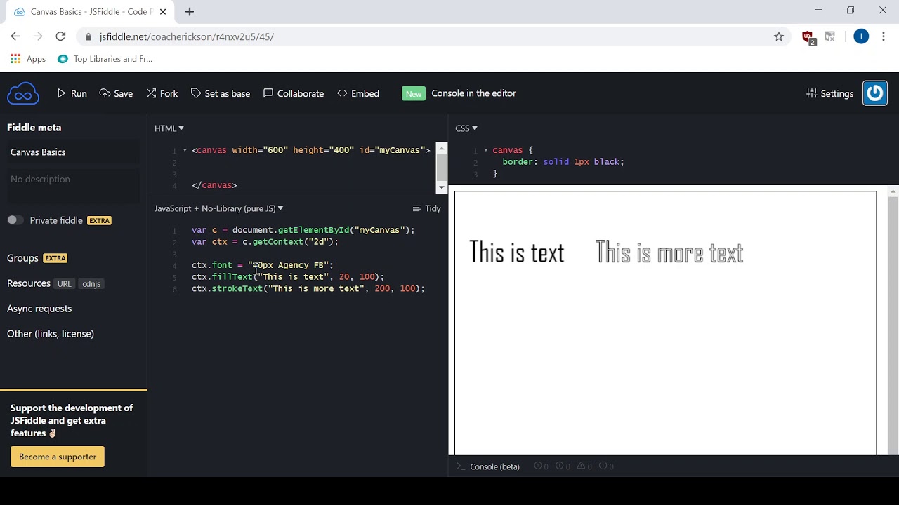Image resolution: width=899 pixels, height=505 pixels.
Task: Open the Groups section
Action: pos(22,258)
